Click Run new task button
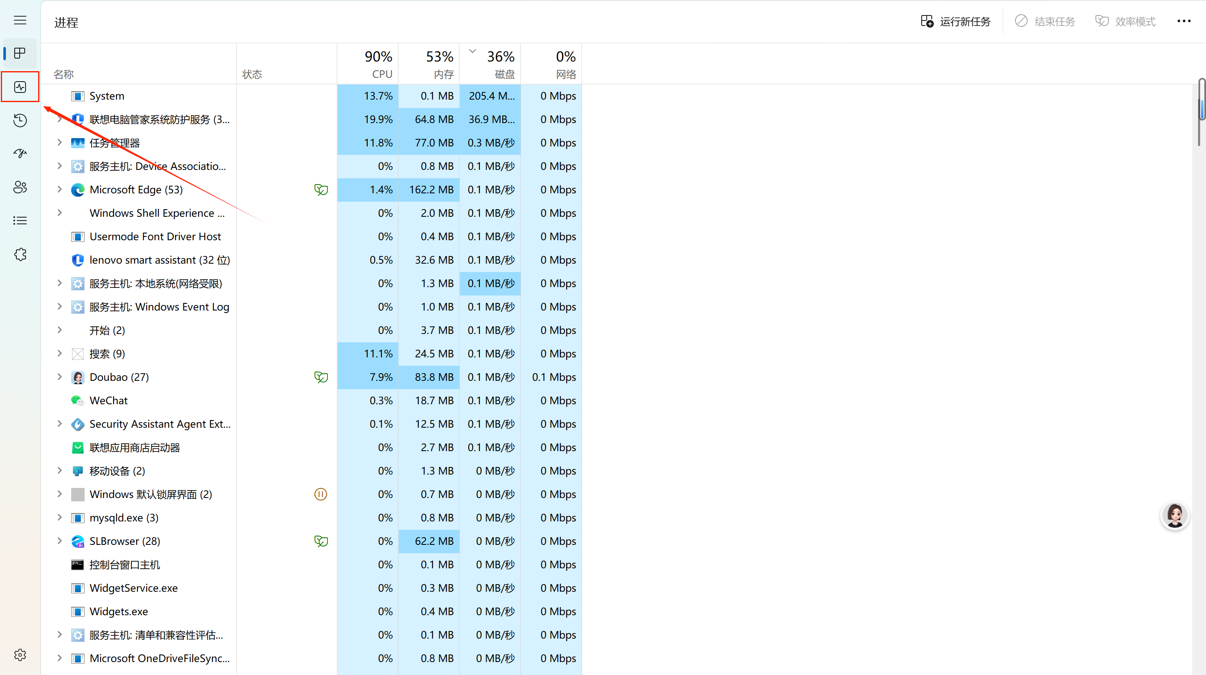The height and width of the screenshot is (675, 1206). 956,21
